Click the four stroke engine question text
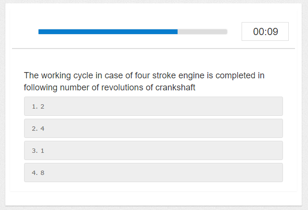 point(144,82)
